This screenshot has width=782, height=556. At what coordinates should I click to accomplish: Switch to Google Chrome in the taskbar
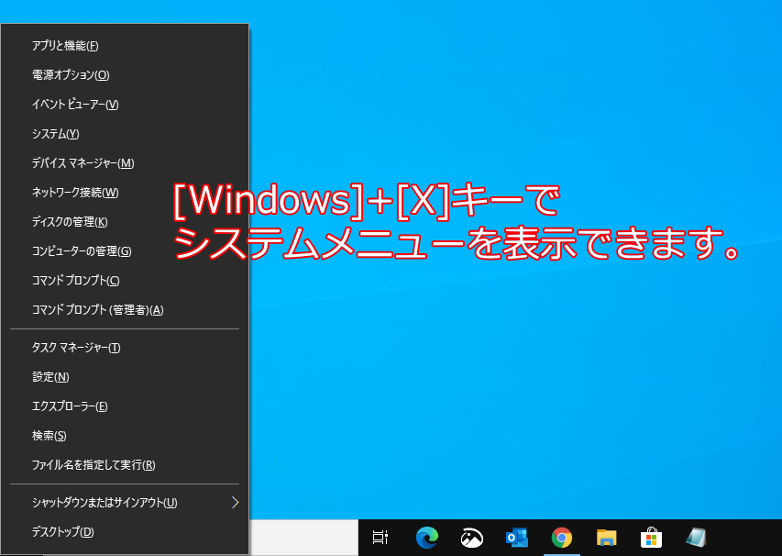(x=561, y=538)
